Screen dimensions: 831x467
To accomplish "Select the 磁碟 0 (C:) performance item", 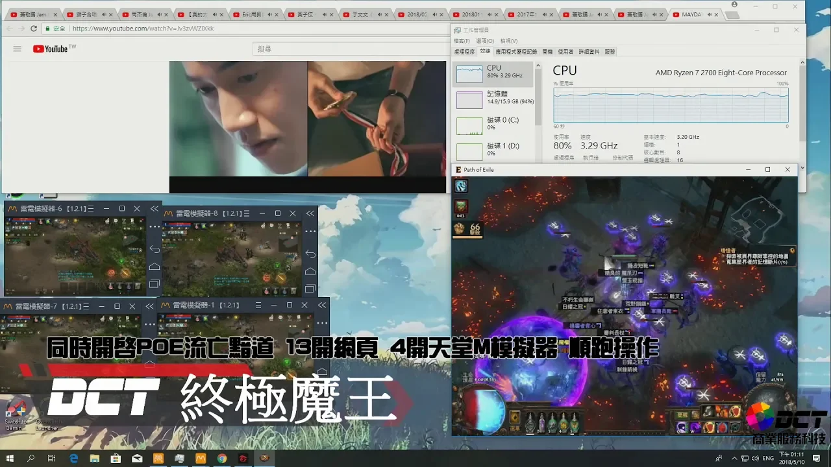I will coord(493,125).
